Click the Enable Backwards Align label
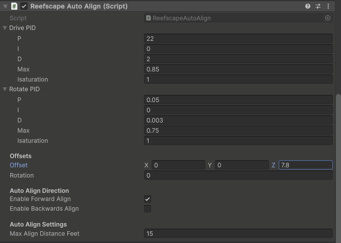The height and width of the screenshot is (243, 341). pos(44,208)
